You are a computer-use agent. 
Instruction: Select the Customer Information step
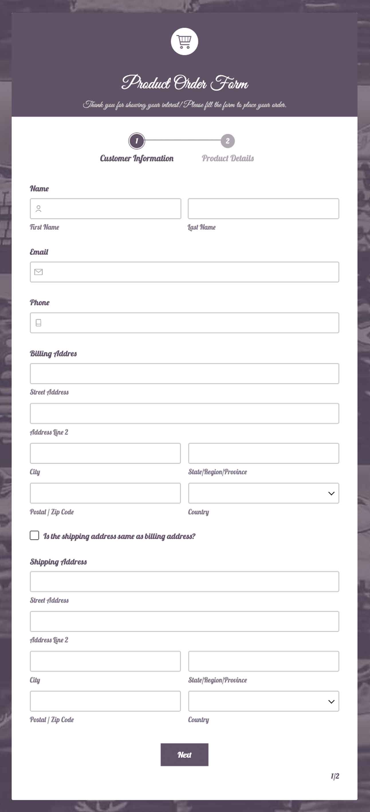click(x=137, y=159)
